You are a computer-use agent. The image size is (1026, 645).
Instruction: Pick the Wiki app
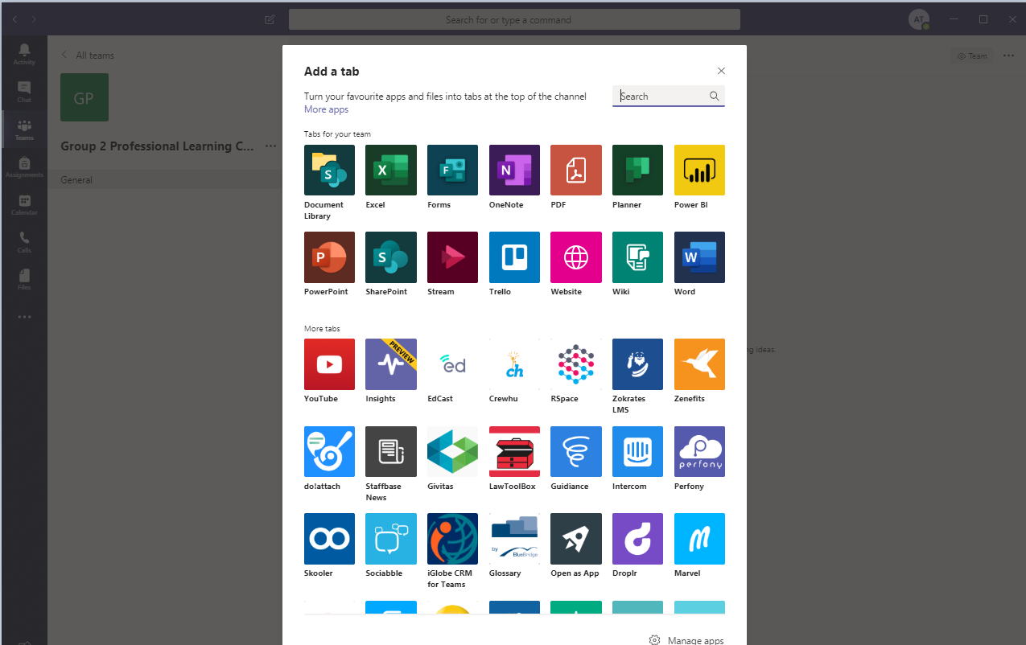[637, 257]
